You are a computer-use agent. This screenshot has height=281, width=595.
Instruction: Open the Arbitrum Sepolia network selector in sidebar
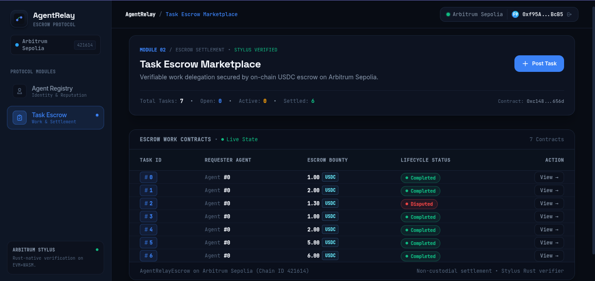point(55,45)
